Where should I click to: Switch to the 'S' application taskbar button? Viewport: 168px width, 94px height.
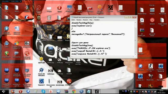[x=97, y=91]
